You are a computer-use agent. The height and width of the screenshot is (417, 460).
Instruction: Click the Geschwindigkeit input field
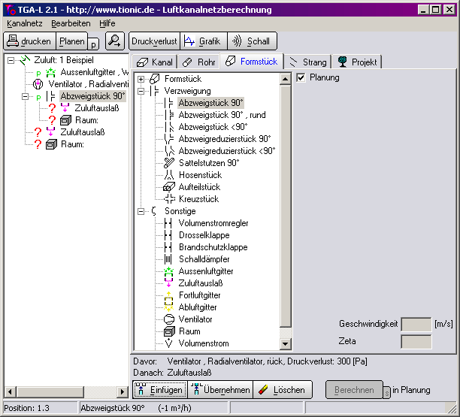pyautogui.click(x=416, y=324)
